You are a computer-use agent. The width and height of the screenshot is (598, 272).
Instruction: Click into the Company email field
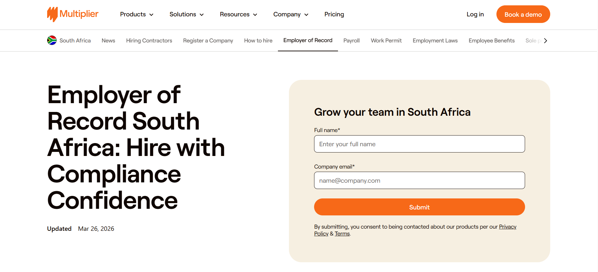[419, 180]
